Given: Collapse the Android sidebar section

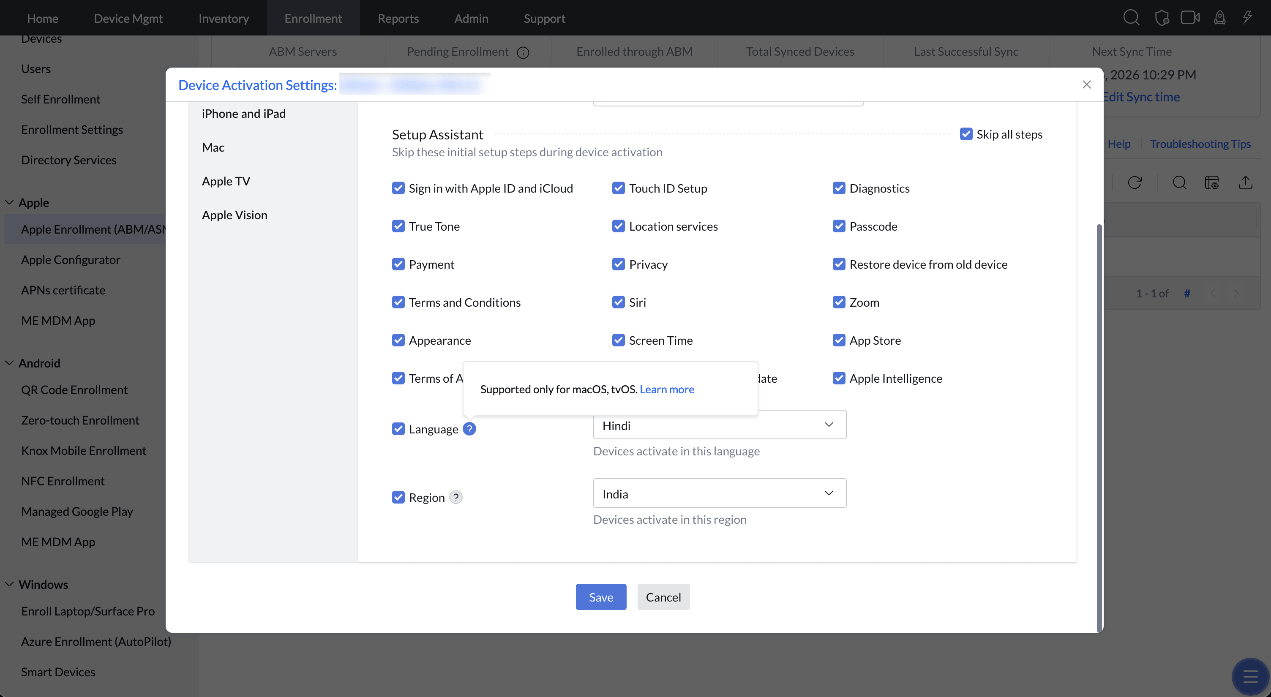Looking at the screenshot, I should coord(9,363).
